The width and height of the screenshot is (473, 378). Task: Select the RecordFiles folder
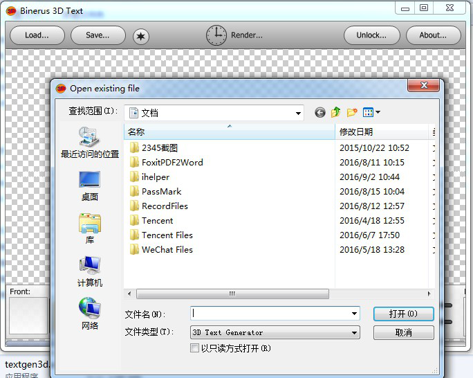159,206
